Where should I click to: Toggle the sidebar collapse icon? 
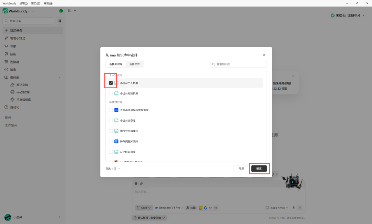pyautogui.click(x=70, y=10)
